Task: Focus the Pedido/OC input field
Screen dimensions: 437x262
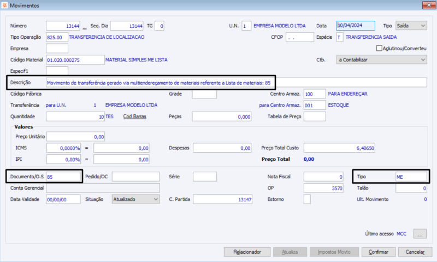Action: 135,177
